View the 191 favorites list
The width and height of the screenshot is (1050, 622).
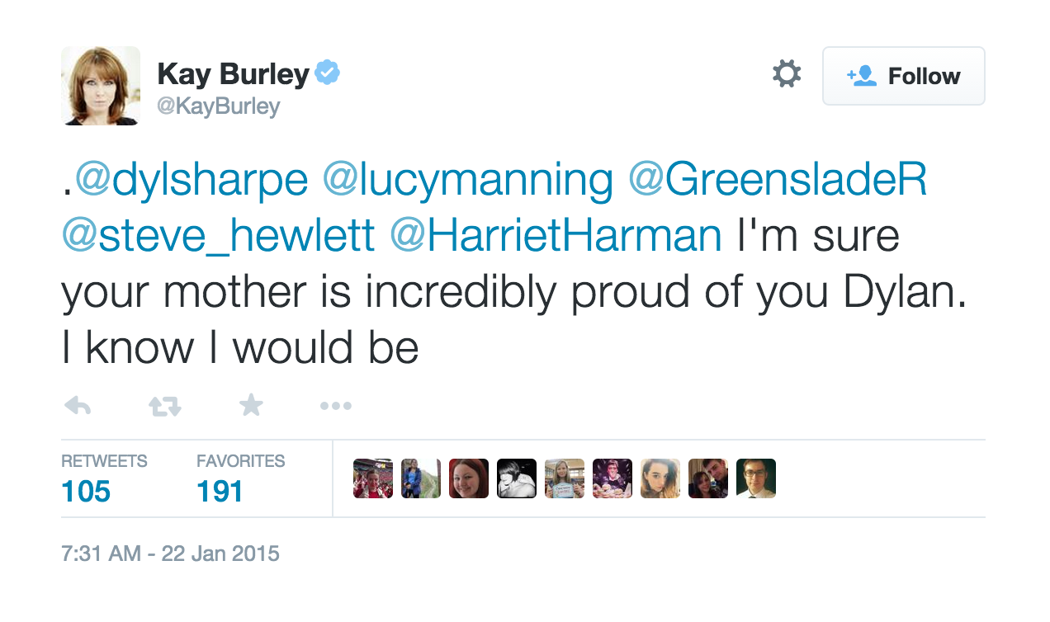[220, 491]
